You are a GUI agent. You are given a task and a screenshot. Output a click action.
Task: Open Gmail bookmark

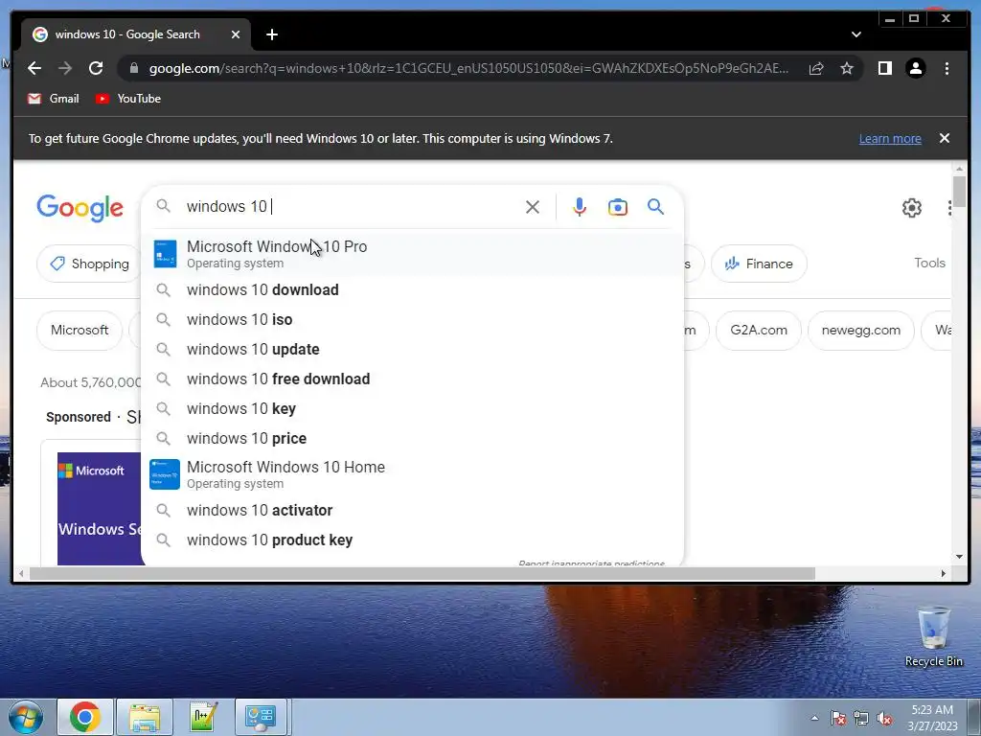click(54, 99)
